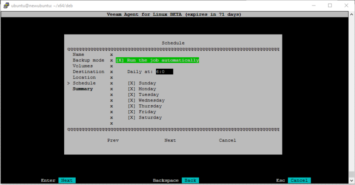Click the terminal scrollbar up arrow
Image resolution: width=355 pixels, height=185 pixels.
coord(351,14)
